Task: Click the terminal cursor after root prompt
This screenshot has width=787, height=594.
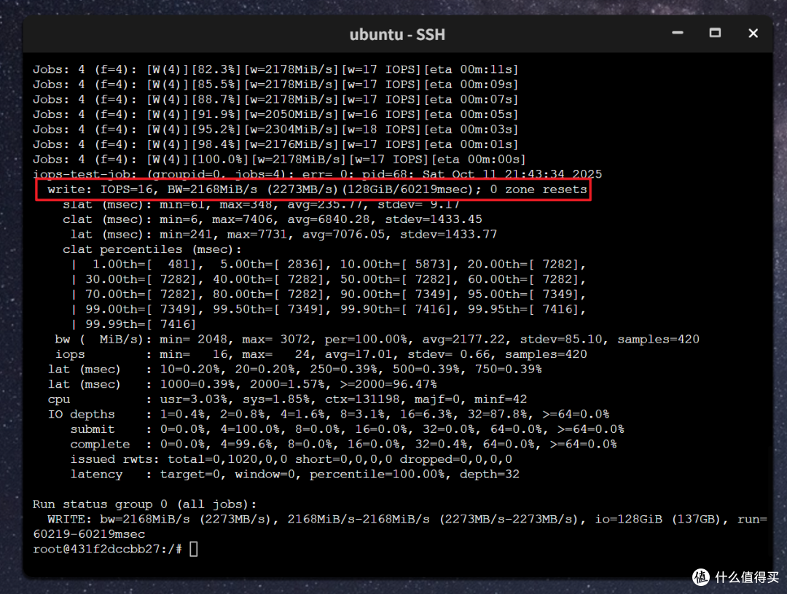Action: point(194,549)
